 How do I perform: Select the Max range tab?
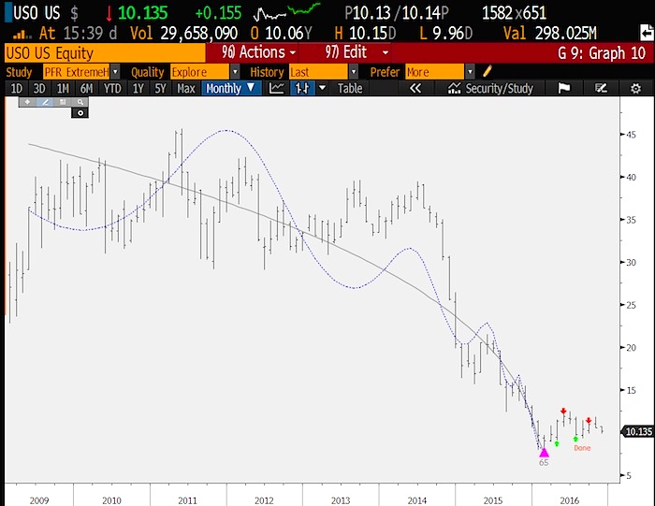pyautogui.click(x=186, y=88)
